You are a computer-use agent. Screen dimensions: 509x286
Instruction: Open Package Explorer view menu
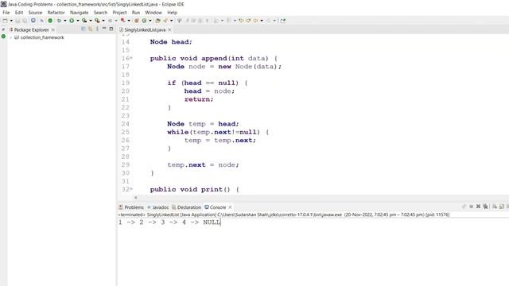point(97,29)
